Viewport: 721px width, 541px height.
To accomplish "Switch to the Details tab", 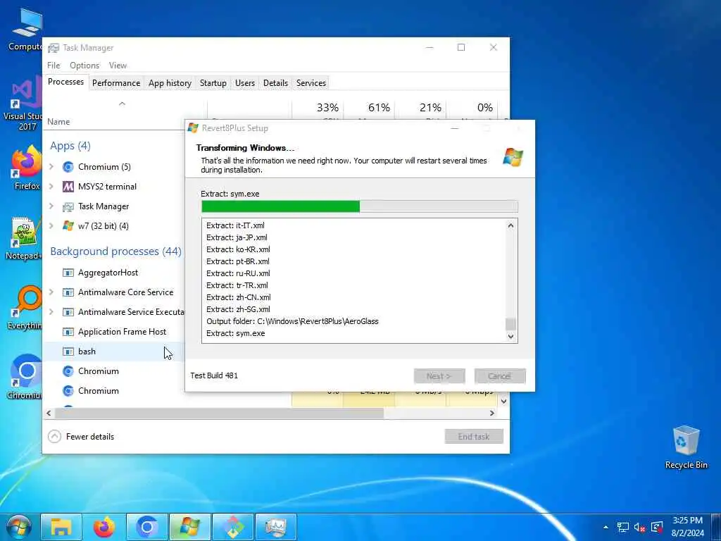I will (x=275, y=83).
